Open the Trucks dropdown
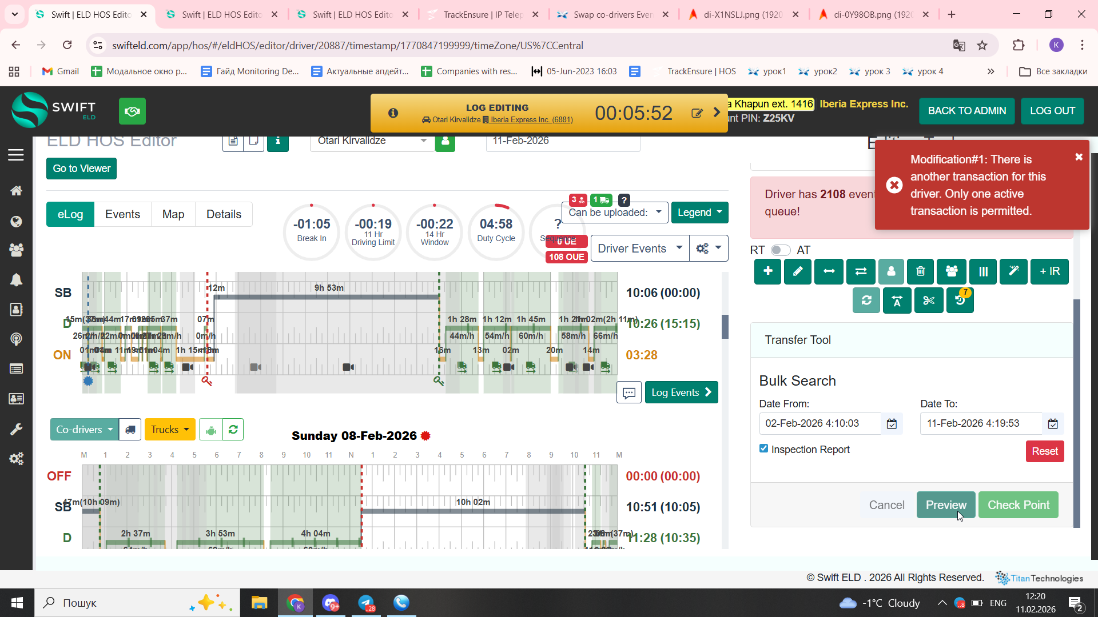Viewport: 1098px width, 617px height. [170, 430]
